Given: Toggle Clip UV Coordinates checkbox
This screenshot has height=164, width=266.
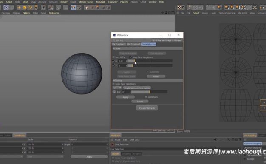Looking at the screenshot, I should [113, 161].
